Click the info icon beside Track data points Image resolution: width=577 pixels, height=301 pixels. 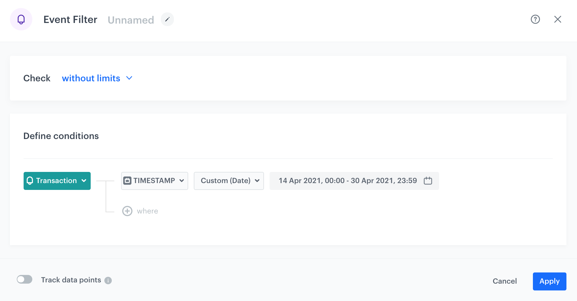(x=108, y=281)
